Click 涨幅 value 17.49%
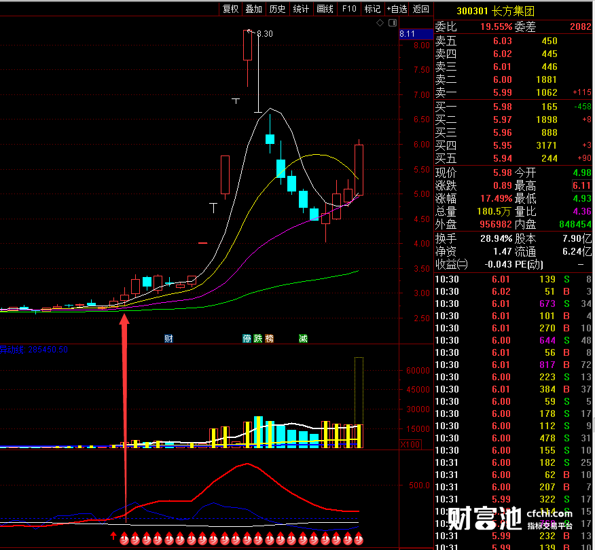Viewport: 595px width, 550px height. (x=497, y=198)
